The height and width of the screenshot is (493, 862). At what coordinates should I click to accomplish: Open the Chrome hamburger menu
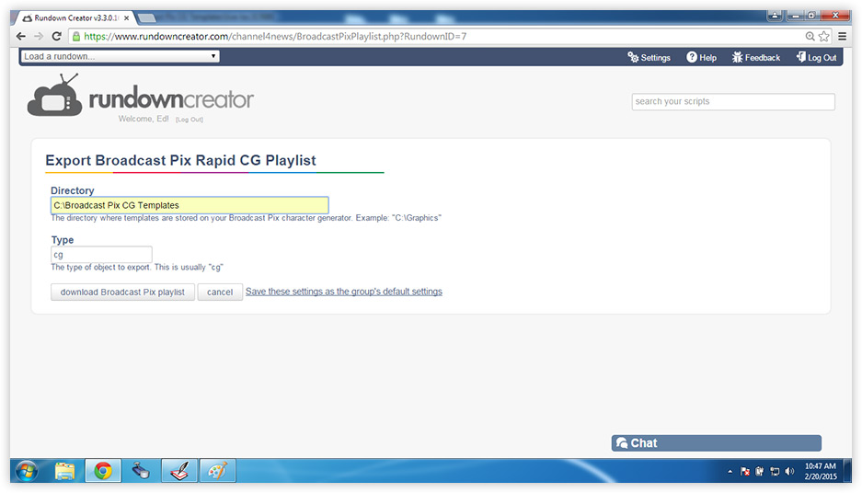pyautogui.click(x=842, y=36)
